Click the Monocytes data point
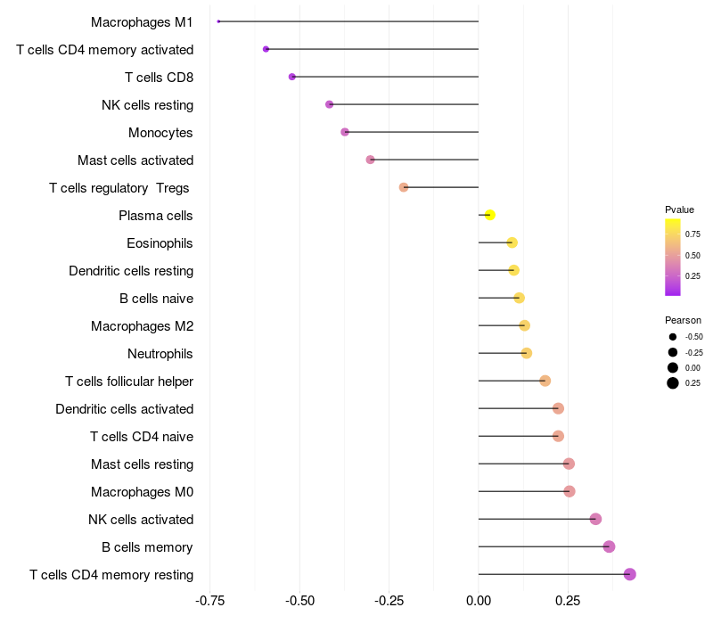713x624 pixels. pyautogui.click(x=345, y=132)
